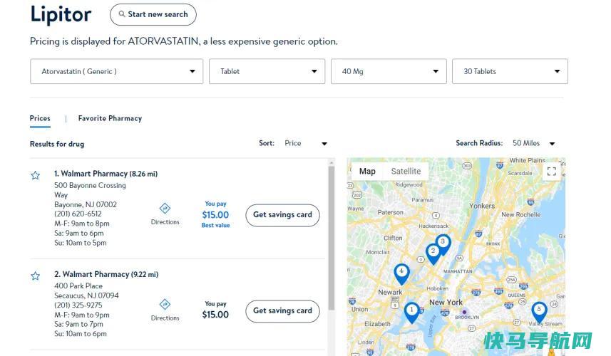Click map pin number 2
This screenshot has width=611, height=356.
pos(433,253)
